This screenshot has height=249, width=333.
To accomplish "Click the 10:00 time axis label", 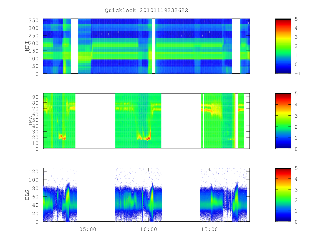I will pyautogui.click(x=148, y=229).
